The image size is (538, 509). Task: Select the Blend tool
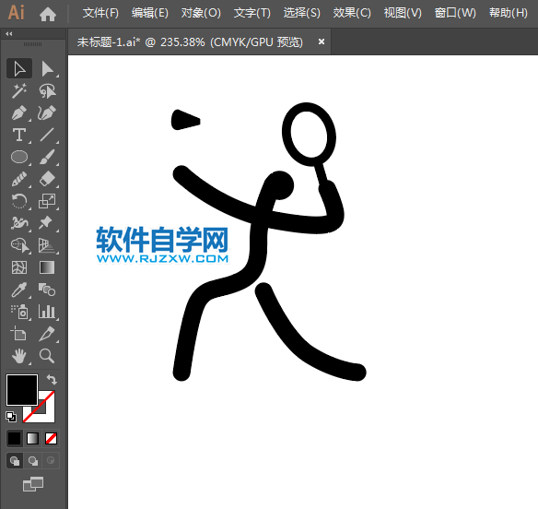(47, 290)
